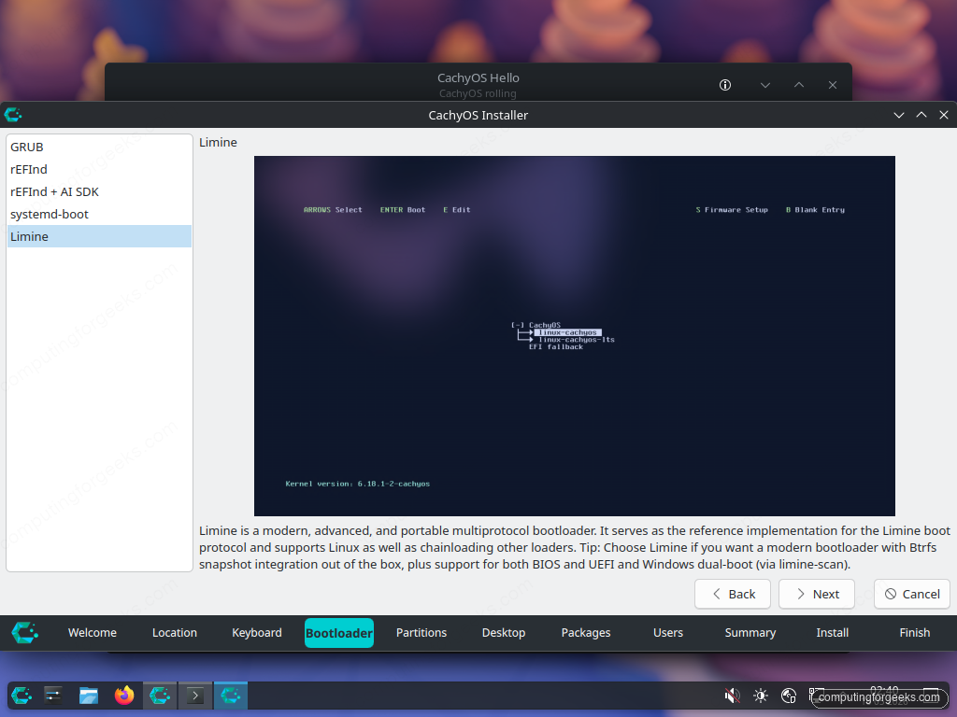The height and width of the screenshot is (717, 957).
Task: Proceed with the Next button
Action: (x=817, y=594)
